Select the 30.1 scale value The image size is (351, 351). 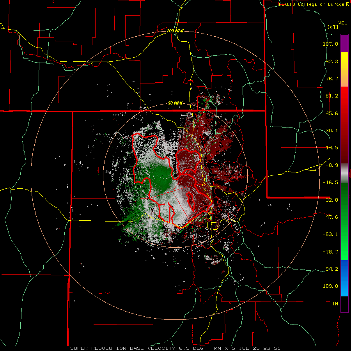tap(331, 131)
